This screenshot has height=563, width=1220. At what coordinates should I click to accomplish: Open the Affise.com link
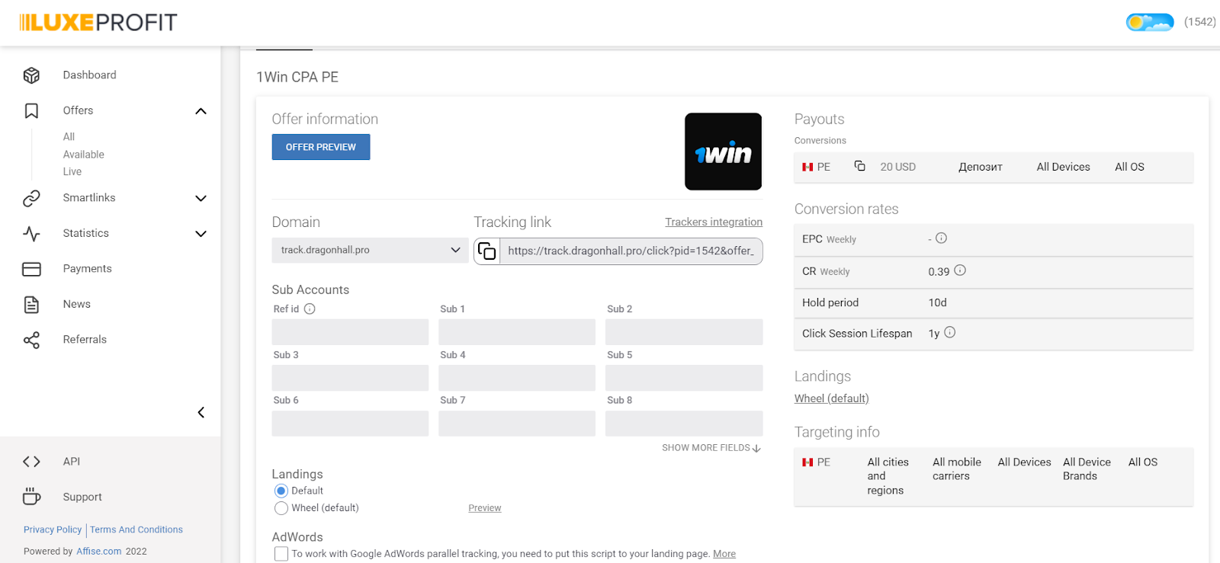click(99, 552)
